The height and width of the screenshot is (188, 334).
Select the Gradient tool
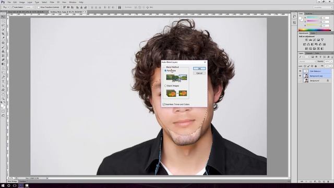click(3, 64)
